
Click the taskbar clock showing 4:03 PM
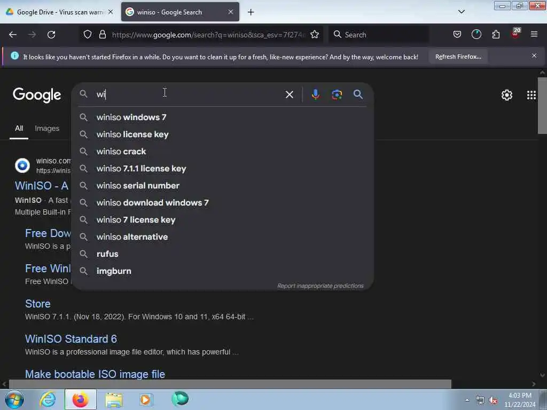tap(520, 400)
